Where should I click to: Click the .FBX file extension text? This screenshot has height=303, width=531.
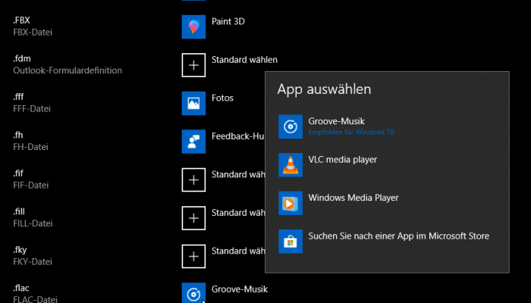click(21, 20)
